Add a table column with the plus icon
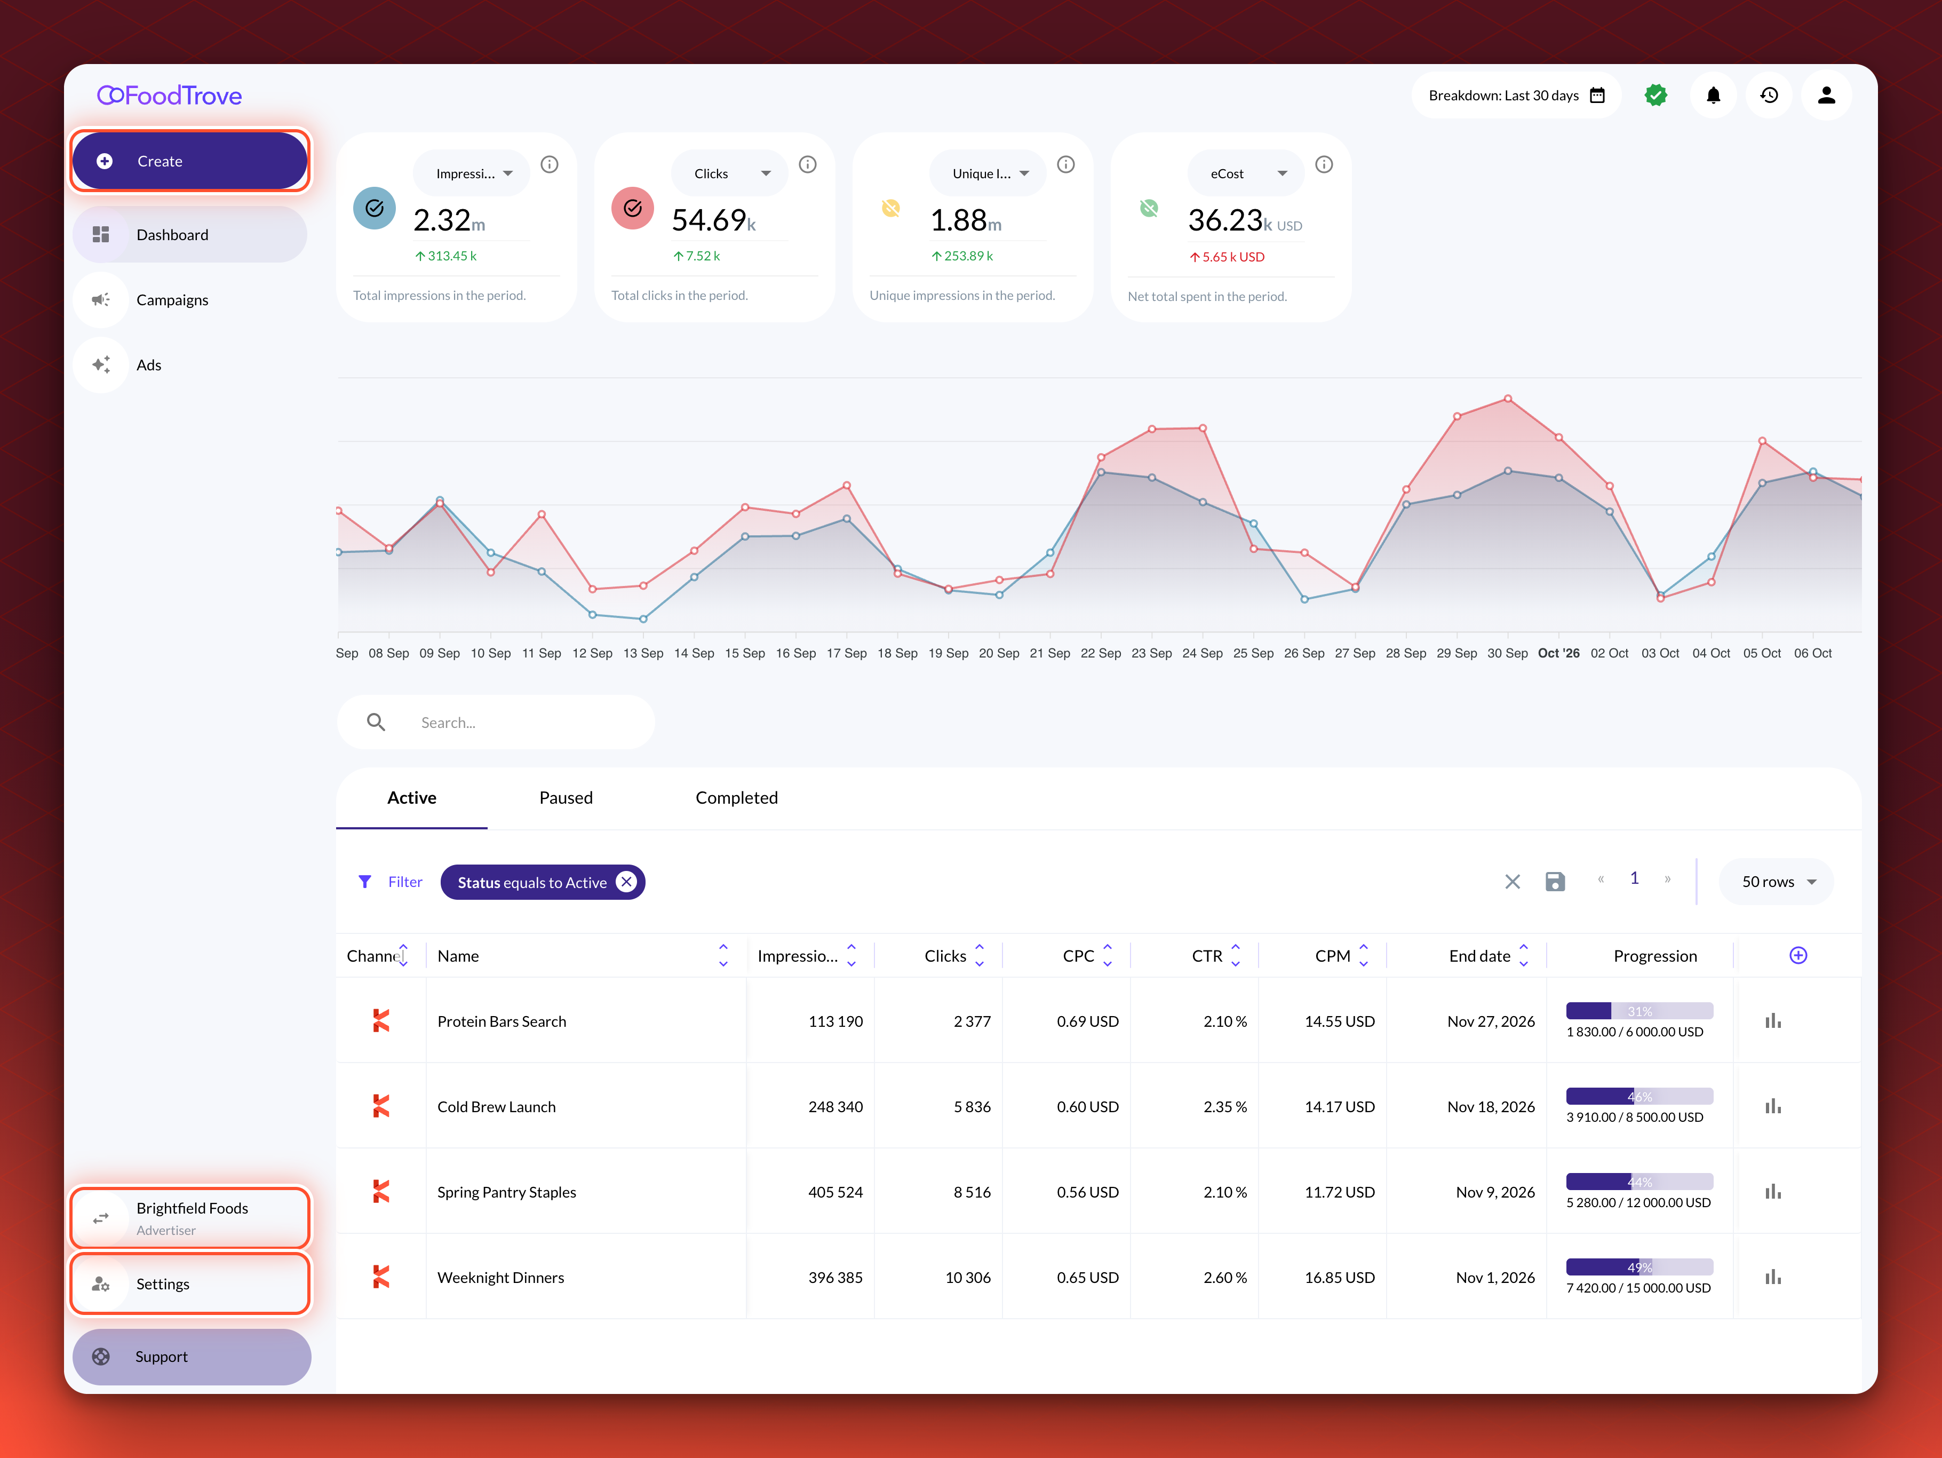 pyautogui.click(x=1798, y=955)
